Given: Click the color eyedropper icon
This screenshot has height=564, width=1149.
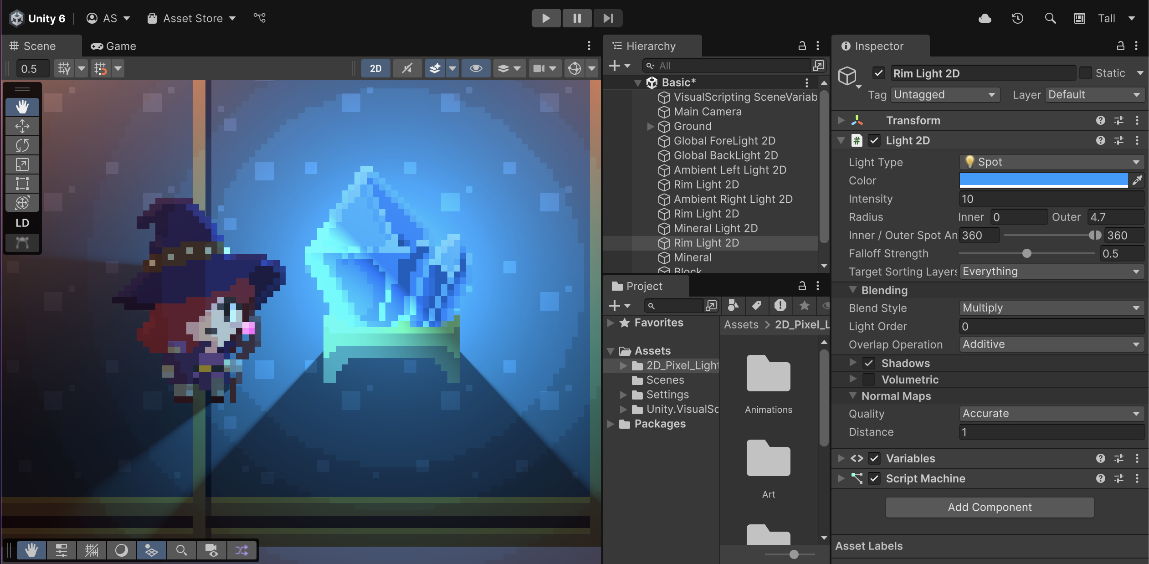Looking at the screenshot, I should (x=1137, y=180).
